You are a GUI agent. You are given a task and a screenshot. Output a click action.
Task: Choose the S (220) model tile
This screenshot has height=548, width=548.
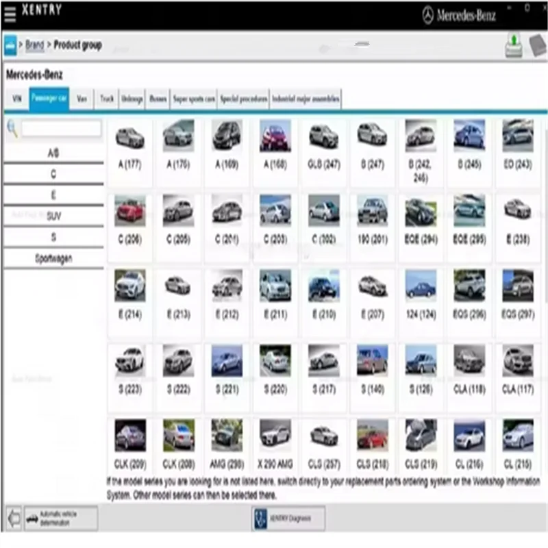(x=275, y=377)
